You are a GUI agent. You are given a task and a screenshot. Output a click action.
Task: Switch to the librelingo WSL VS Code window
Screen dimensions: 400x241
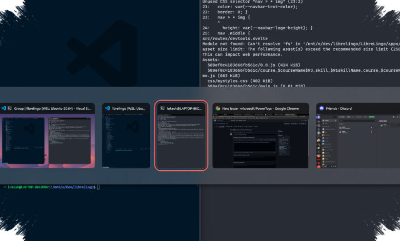[x=126, y=135]
